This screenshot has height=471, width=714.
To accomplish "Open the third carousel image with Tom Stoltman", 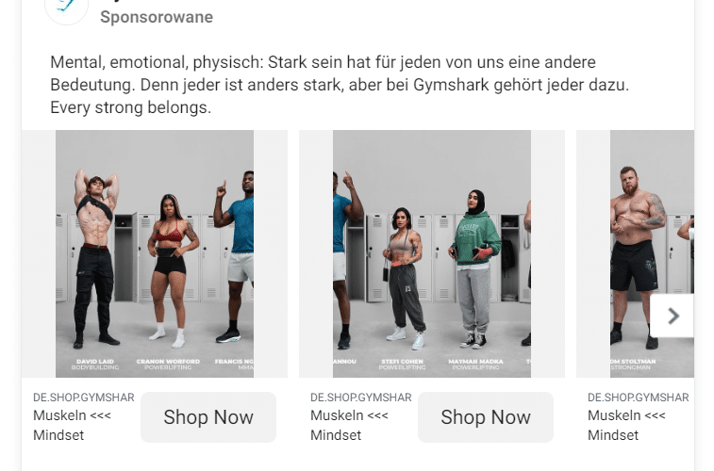I will point(635,253).
